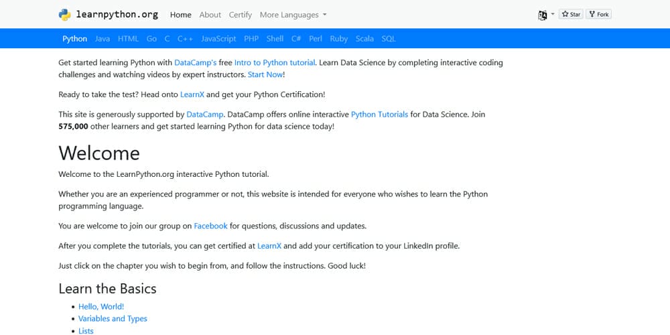This screenshot has width=670, height=335.
Task: Switch to the Go tab
Action: point(151,38)
